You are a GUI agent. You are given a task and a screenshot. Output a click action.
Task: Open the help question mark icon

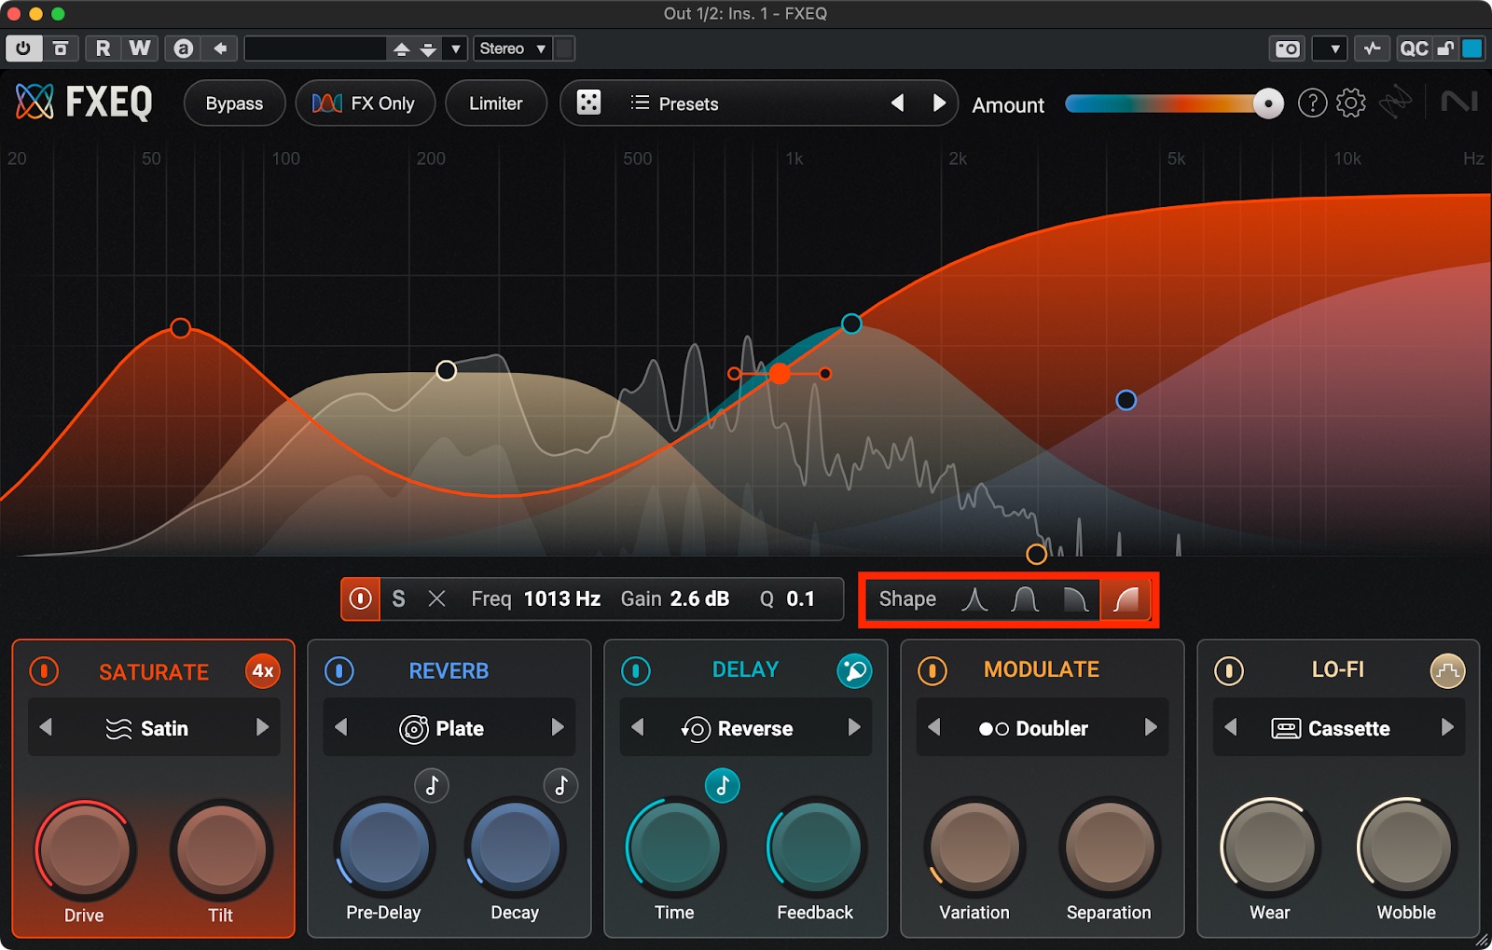click(x=1312, y=103)
